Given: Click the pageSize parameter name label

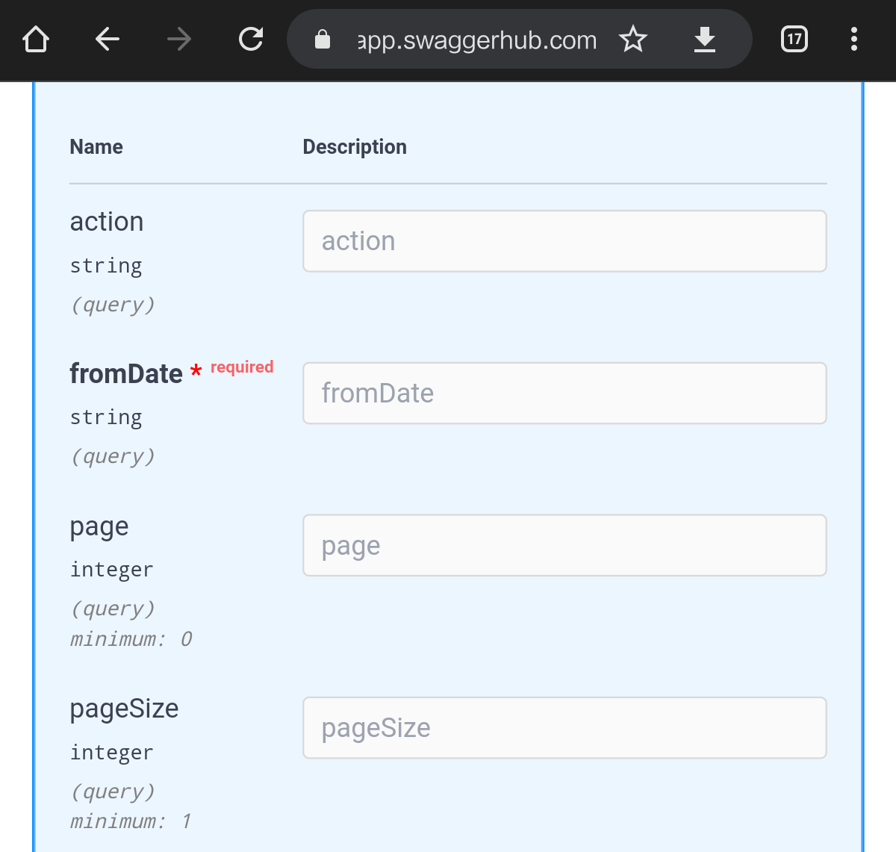Looking at the screenshot, I should click(124, 709).
